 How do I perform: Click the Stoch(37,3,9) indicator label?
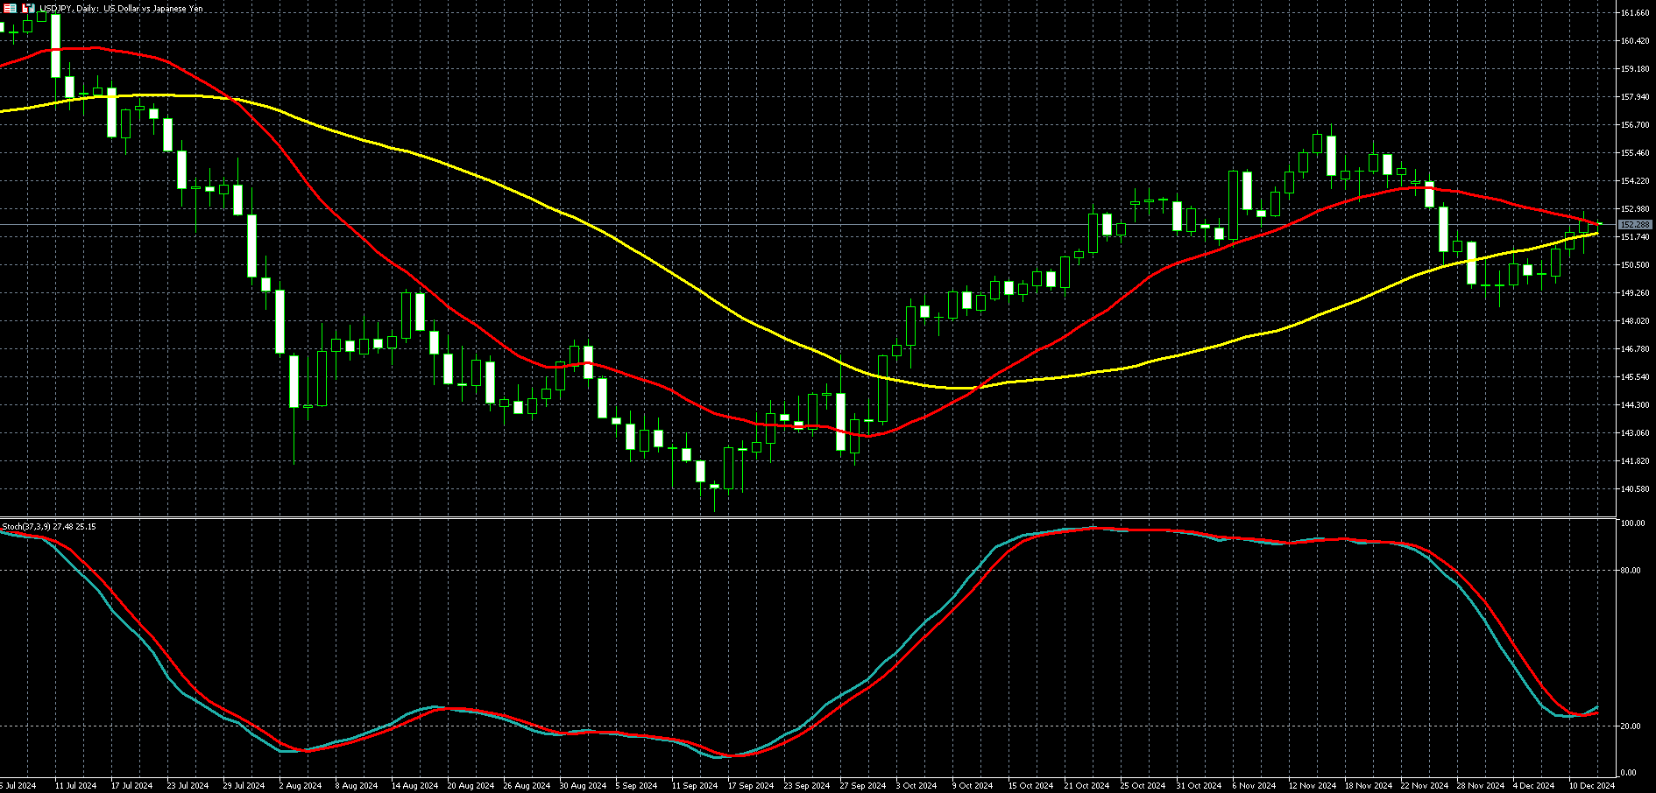coord(49,526)
